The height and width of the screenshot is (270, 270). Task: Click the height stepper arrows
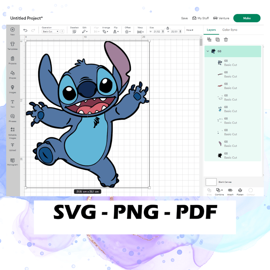pos(180,32)
